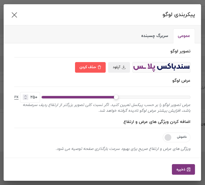The image size is (205, 185).
Task: Click the آپلود upload button
Action: click(x=119, y=67)
